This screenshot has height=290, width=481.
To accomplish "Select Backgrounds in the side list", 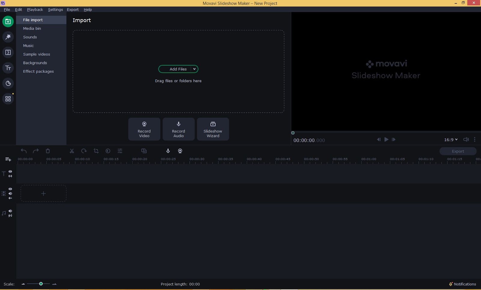I will point(41,63).
